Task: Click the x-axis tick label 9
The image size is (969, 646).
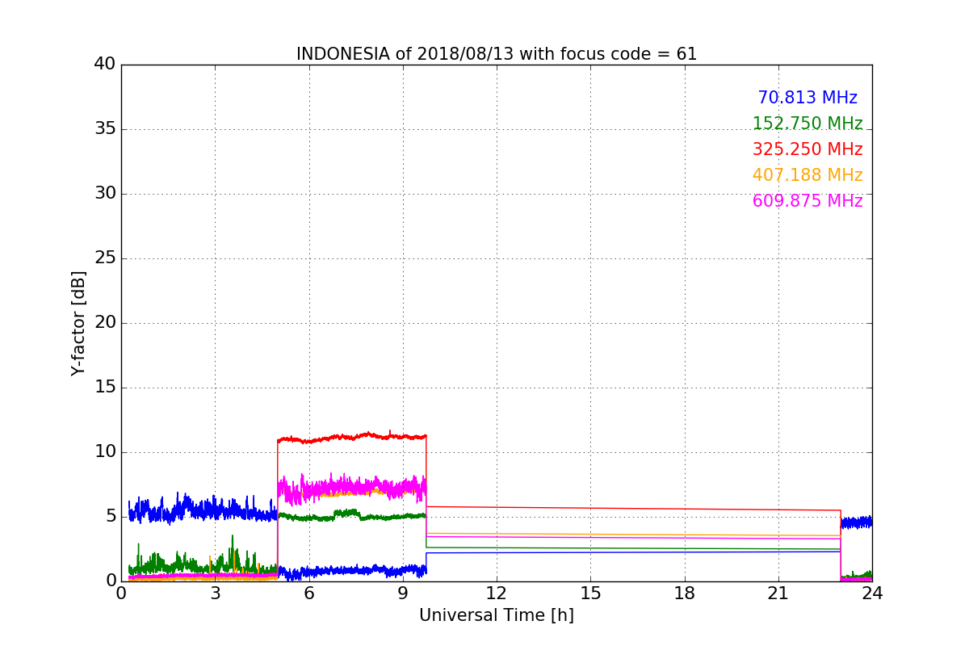Action: [403, 593]
